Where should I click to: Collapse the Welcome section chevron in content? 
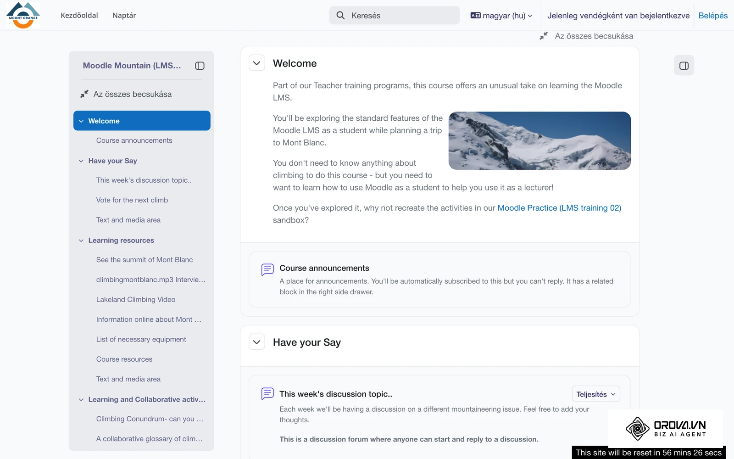(257, 63)
